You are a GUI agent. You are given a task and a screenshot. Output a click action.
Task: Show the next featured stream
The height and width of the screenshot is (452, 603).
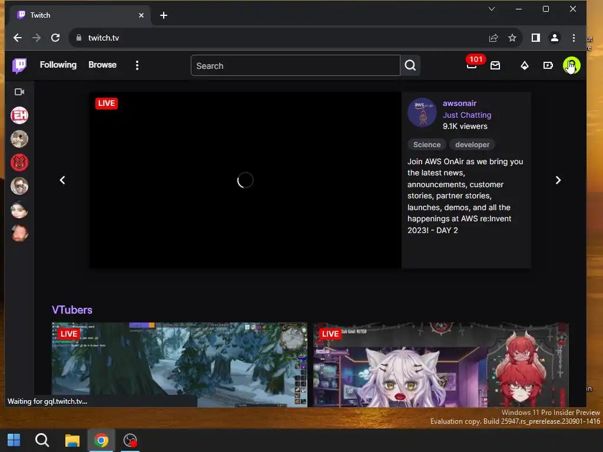[x=558, y=180]
